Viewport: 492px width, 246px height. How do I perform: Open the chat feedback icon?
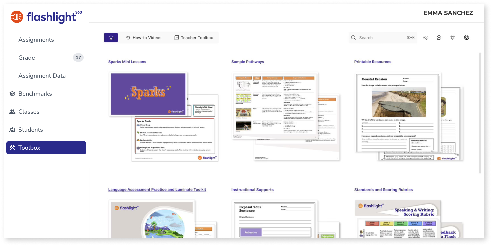[x=439, y=38]
